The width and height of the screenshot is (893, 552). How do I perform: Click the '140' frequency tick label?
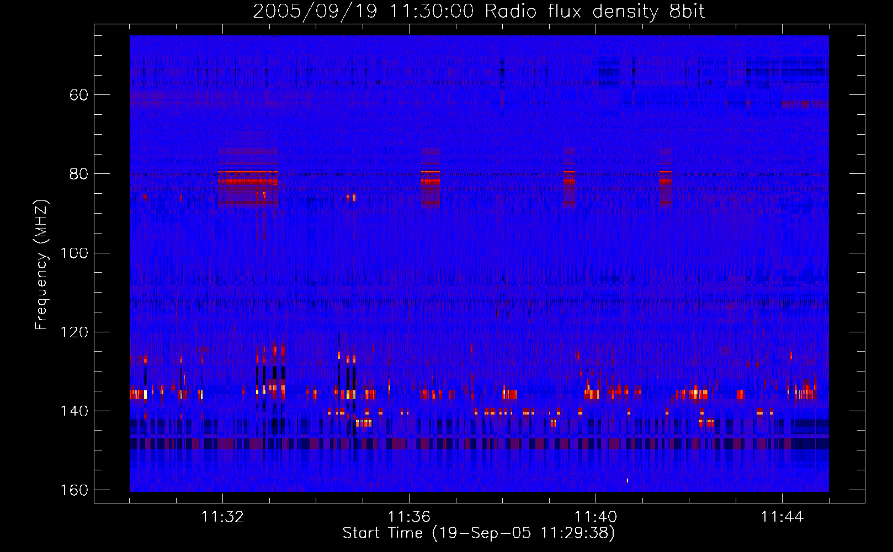click(74, 411)
